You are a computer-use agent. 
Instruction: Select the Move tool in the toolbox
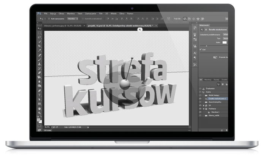pos(40,28)
